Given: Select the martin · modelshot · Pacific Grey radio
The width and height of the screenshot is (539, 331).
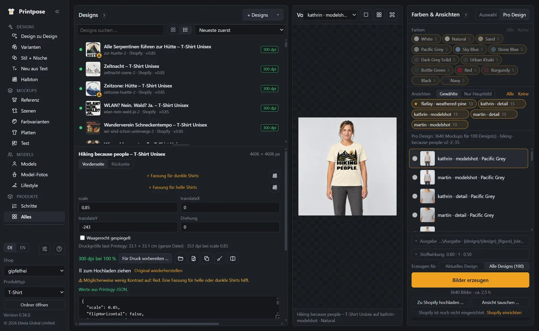Looking at the screenshot, I should (415, 177).
